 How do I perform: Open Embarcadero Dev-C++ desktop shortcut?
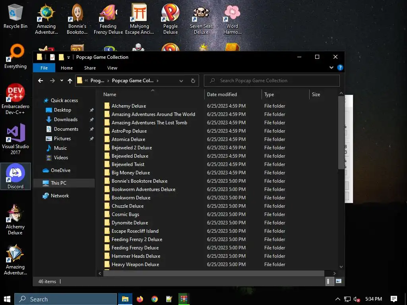16,99
